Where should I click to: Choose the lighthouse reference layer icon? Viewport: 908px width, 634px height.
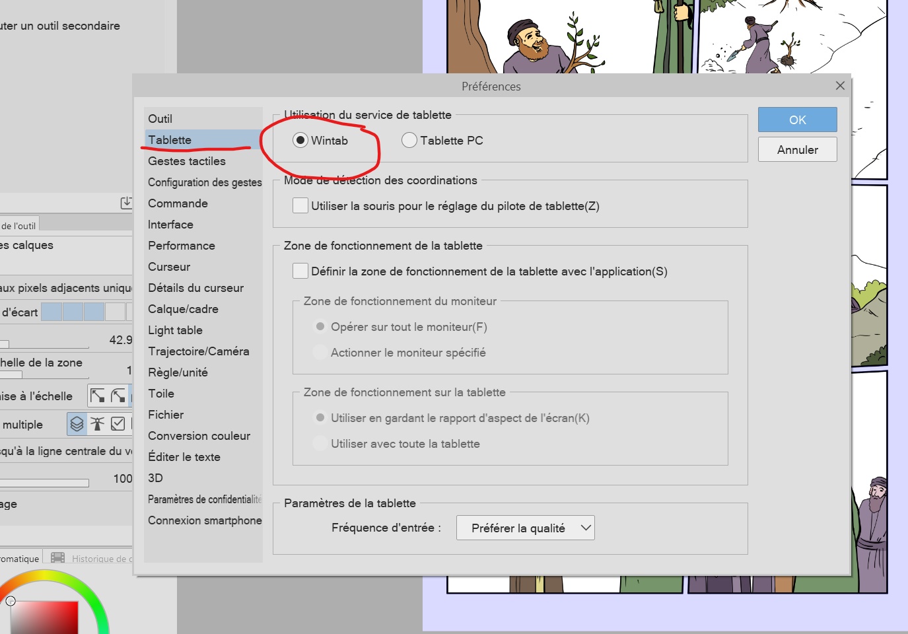98,424
